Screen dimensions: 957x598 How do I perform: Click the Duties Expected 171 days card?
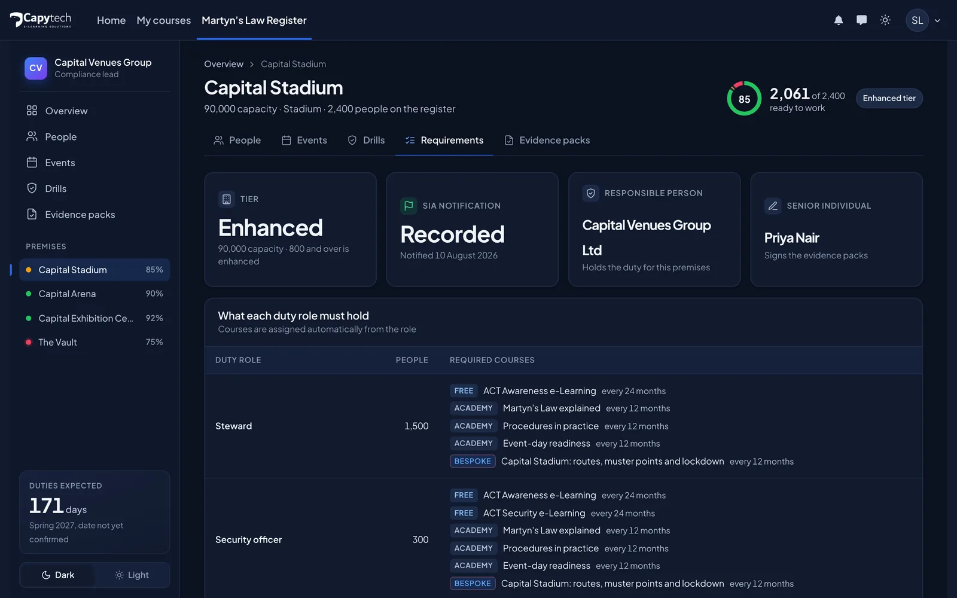coord(95,512)
